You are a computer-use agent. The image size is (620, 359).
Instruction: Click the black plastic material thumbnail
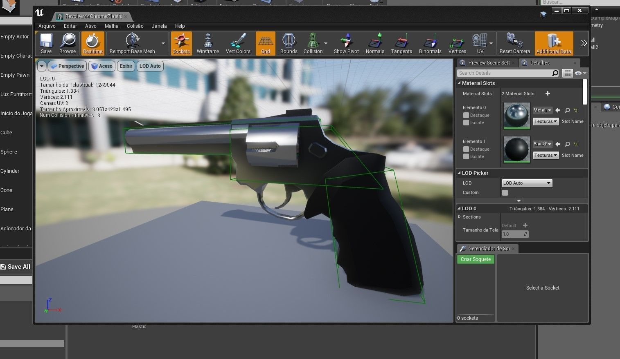pyautogui.click(x=516, y=149)
